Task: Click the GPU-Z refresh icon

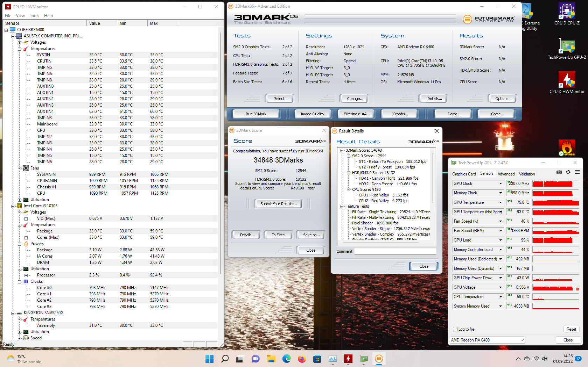Action: pyautogui.click(x=568, y=172)
